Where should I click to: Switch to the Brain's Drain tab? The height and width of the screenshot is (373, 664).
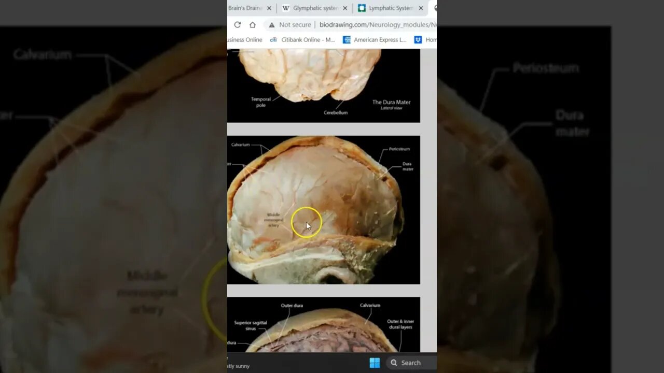click(245, 8)
